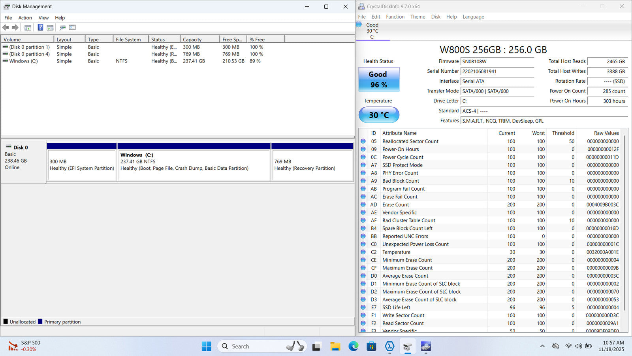The image size is (632, 356).
Task: Open File Explorer from the taskbar
Action: tap(335, 347)
